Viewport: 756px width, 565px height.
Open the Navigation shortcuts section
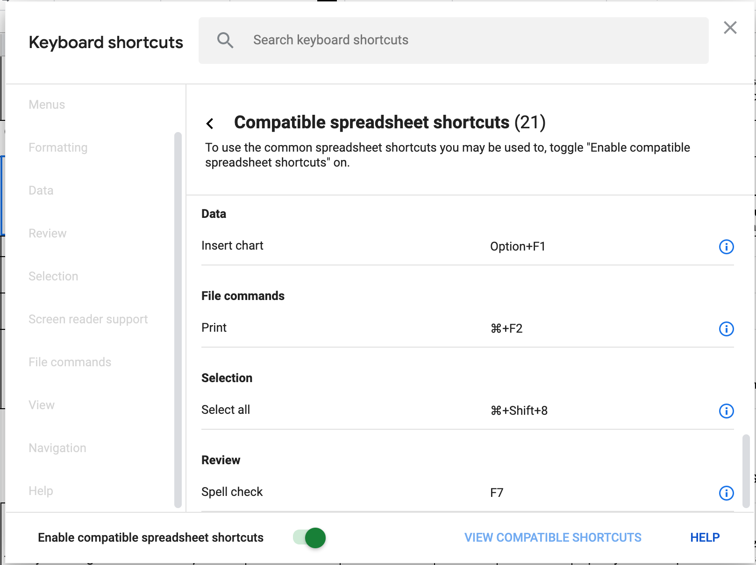57,448
